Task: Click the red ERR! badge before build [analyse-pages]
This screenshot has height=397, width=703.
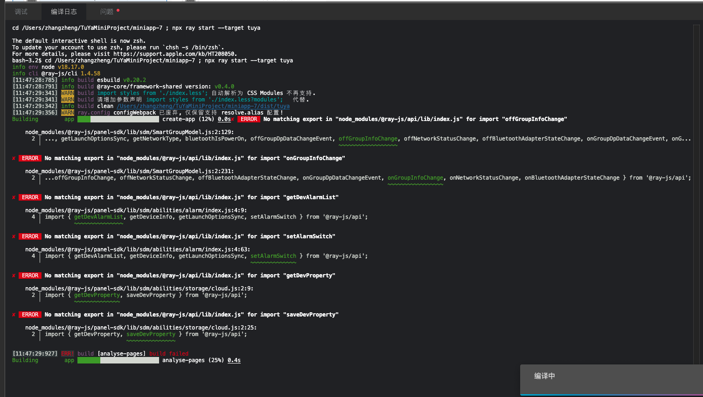Action: pyautogui.click(x=68, y=354)
